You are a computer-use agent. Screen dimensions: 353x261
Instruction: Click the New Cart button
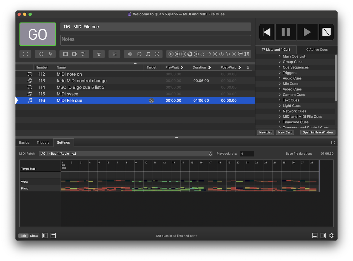[x=285, y=132]
